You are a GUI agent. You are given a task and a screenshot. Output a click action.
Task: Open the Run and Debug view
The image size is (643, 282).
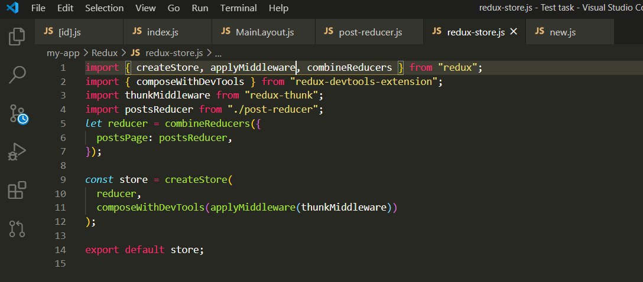pos(17,152)
